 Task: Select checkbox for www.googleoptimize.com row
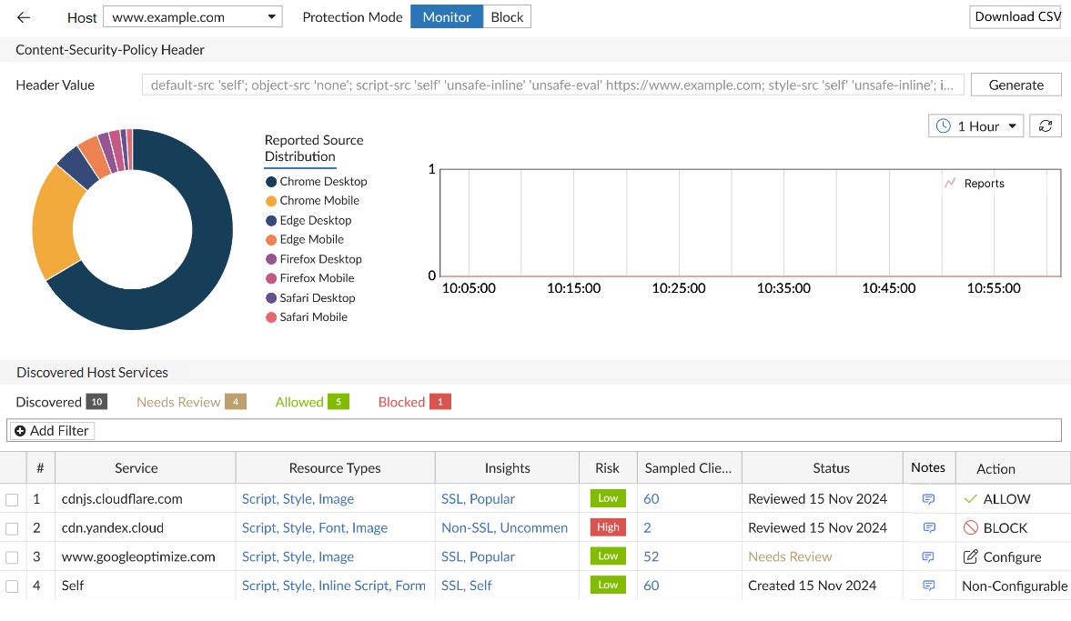coord(12,556)
